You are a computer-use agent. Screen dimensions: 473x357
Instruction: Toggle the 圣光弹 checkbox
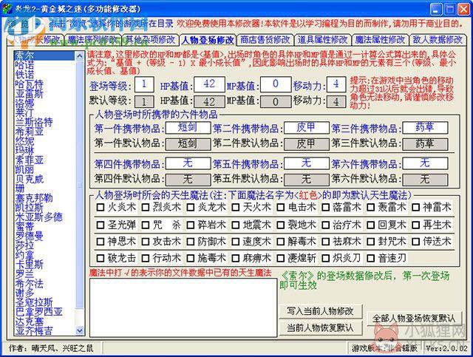101,225
